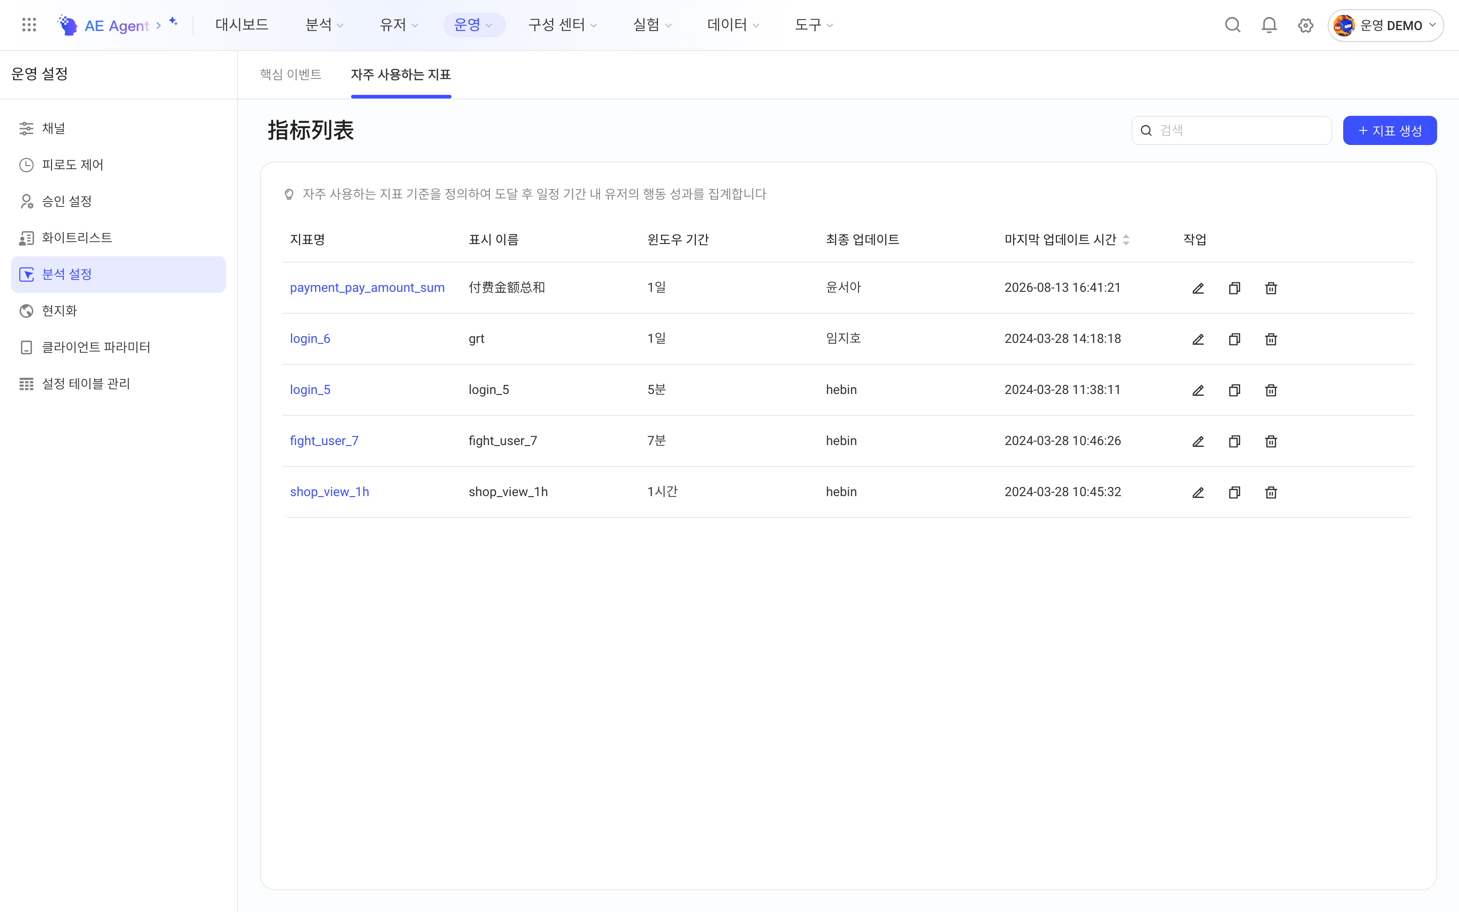Open the shop_view_1h metric link
Screen dimensions: 1459x912
(x=330, y=492)
